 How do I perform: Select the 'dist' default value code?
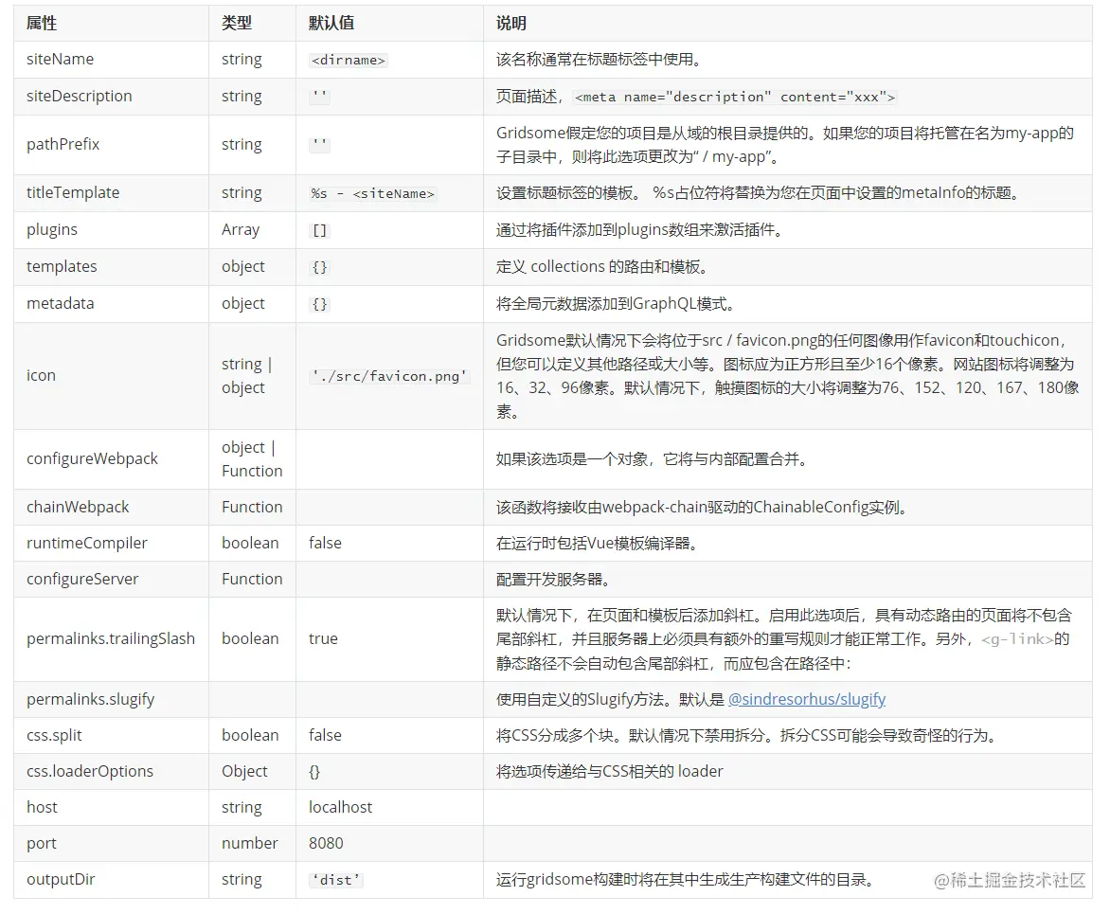(x=336, y=880)
